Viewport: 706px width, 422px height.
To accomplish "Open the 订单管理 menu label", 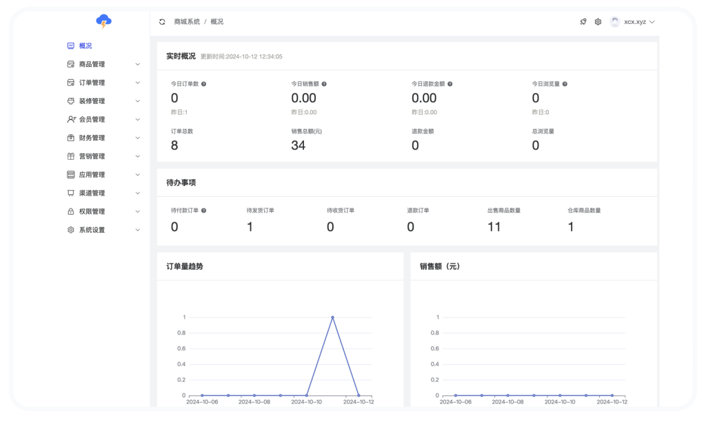I will pyautogui.click(x=92, y=83).
